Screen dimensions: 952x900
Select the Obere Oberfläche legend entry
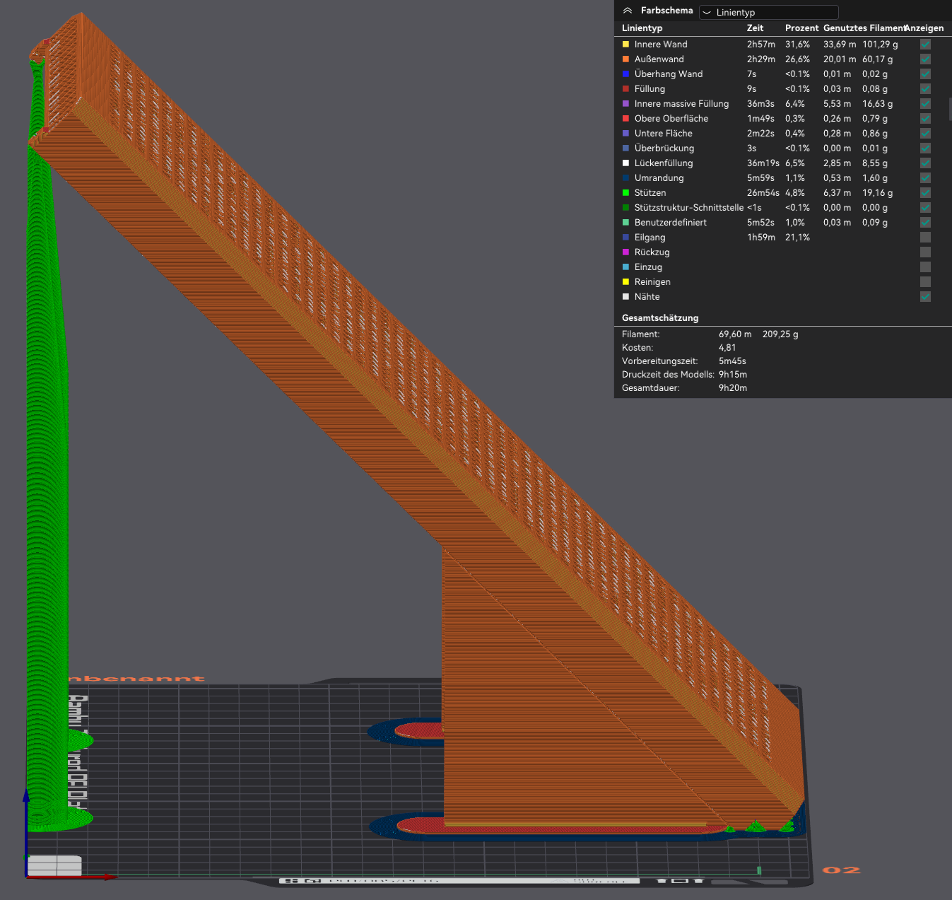tap(671, 119)
